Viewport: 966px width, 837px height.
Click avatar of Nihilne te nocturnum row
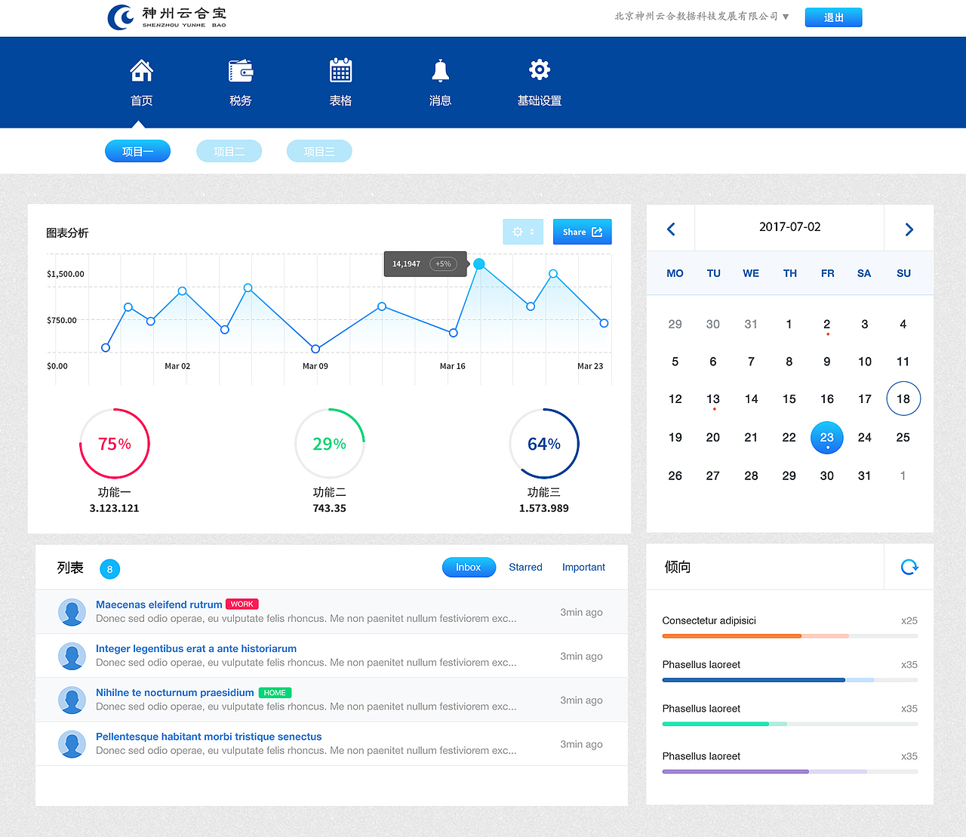(72, 700)
